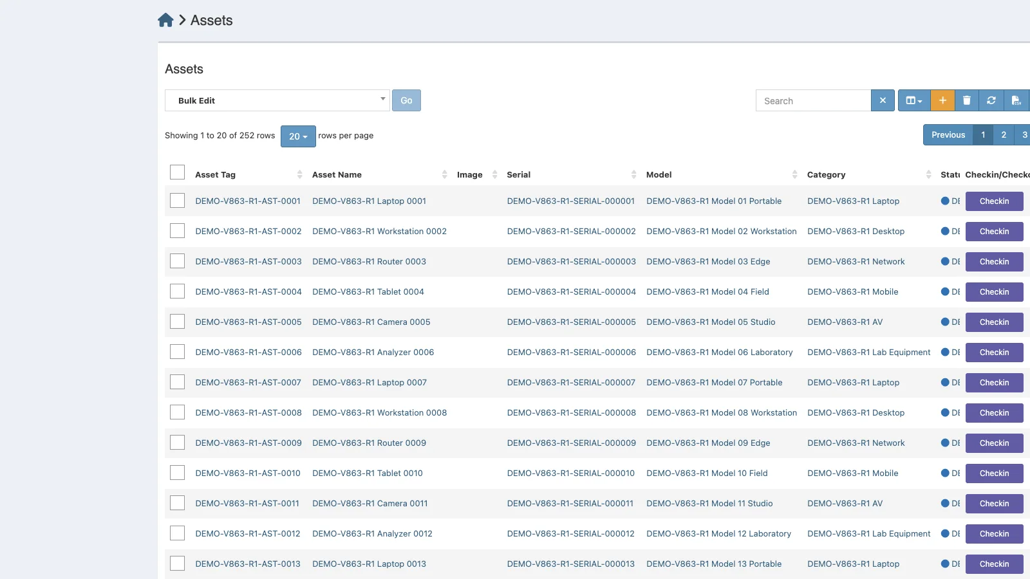The image size is (1030, 579).
Task: Open asset name DEMO-V863-R1 Tablet 0004
Action: point(368,291)
